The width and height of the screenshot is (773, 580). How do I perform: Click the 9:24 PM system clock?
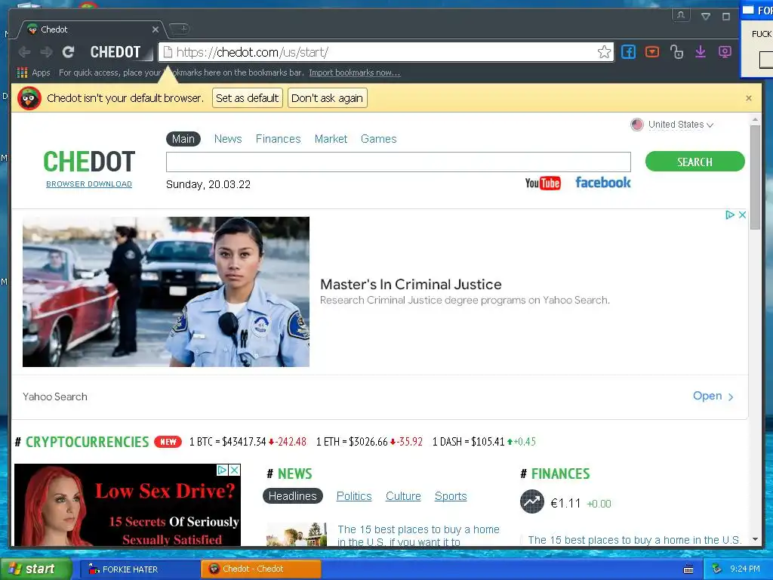(x=745, y=569)
